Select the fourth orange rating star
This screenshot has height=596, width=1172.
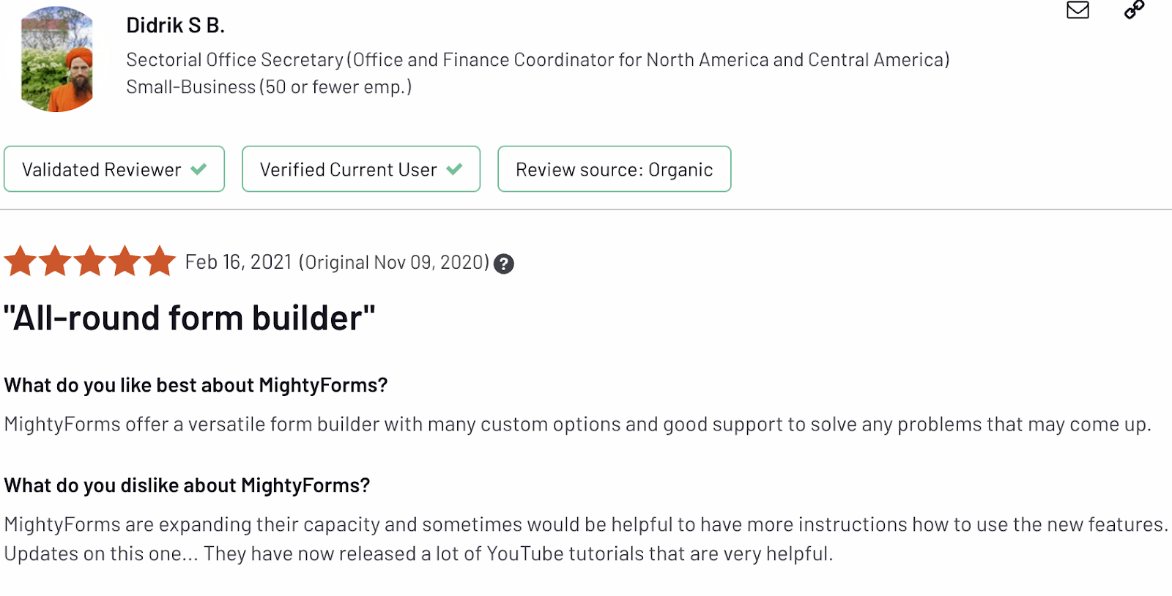(125, 261)
